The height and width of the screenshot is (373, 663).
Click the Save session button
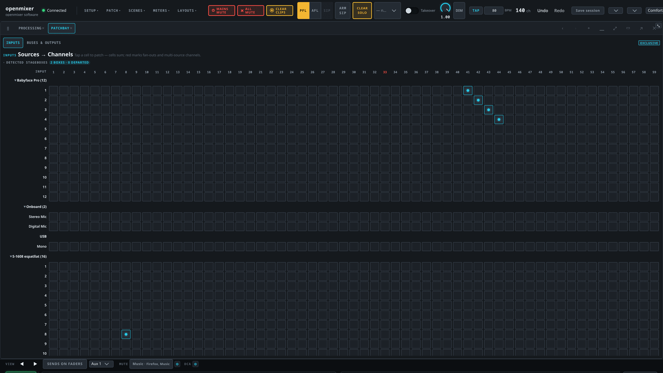(588, 11)
